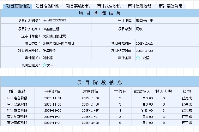Viewport: 199px width, 132px height.
Task: Click the 成本投入 column header
Action: tap(142, 91)
